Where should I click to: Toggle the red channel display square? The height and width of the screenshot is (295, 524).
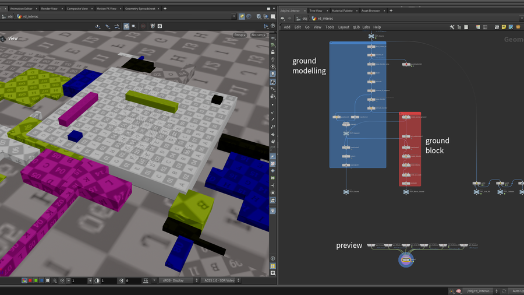[30, 281]
